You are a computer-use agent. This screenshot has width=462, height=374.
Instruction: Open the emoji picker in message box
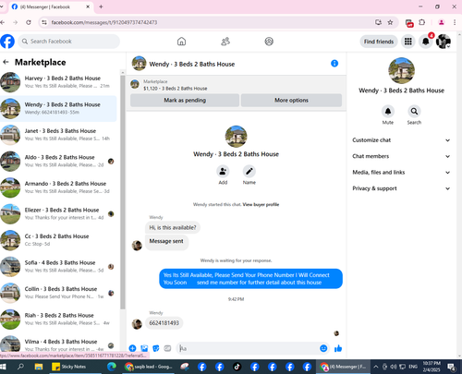click(323, 348)
